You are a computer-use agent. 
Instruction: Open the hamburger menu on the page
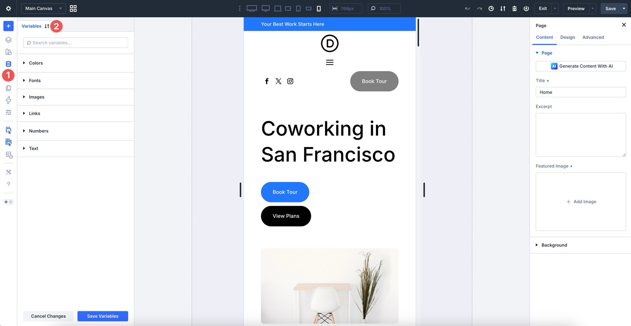coord(330,62)
